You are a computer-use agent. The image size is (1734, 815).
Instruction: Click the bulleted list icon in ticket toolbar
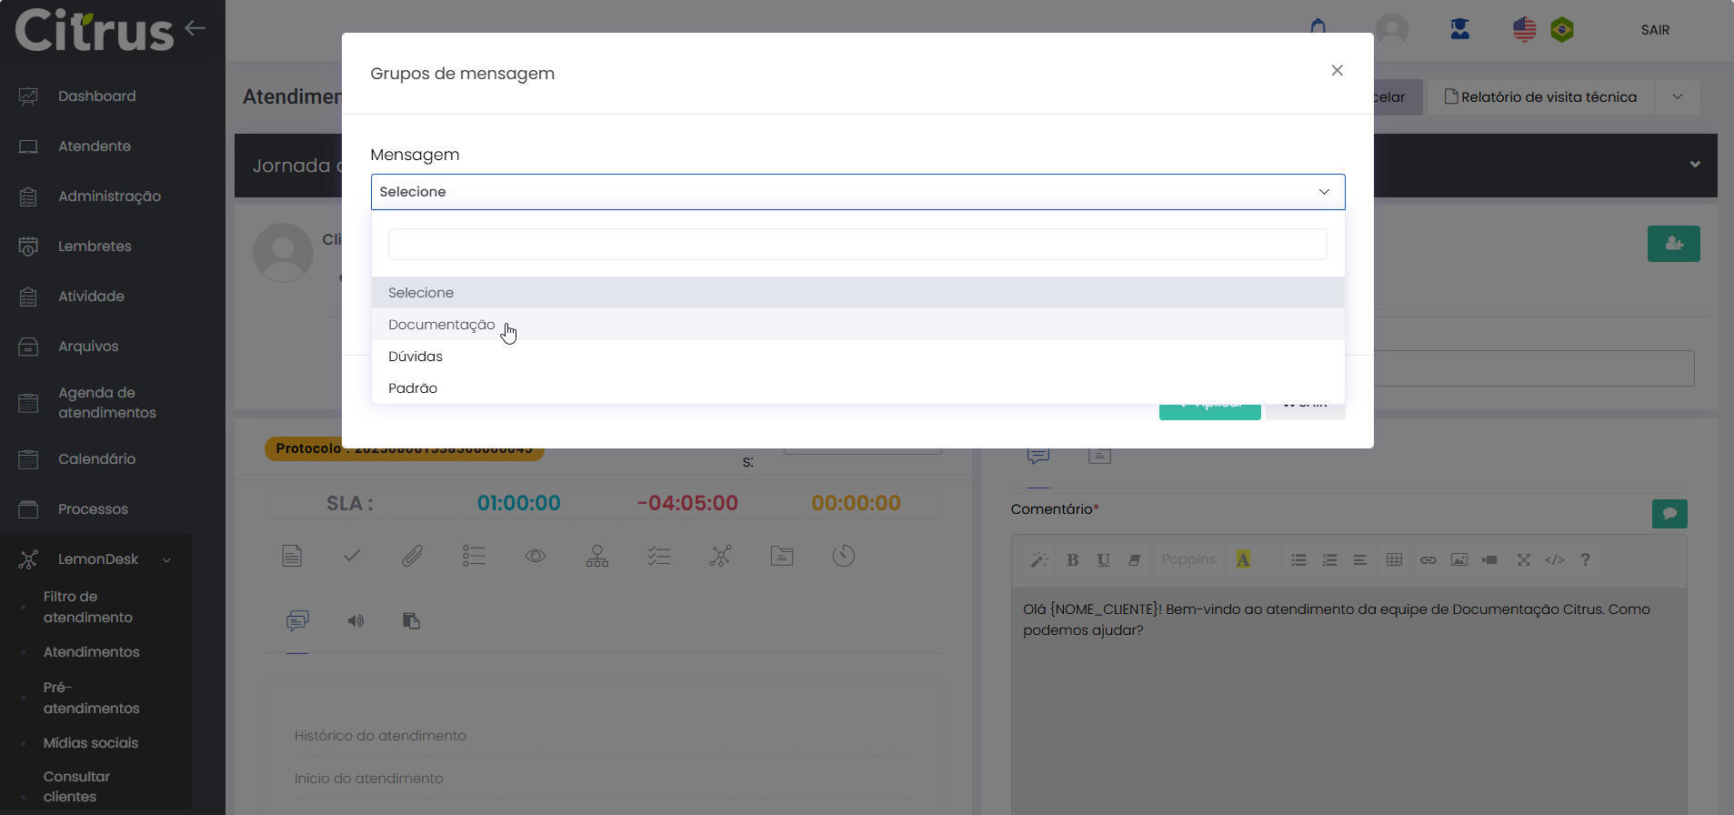pos(474,556)
